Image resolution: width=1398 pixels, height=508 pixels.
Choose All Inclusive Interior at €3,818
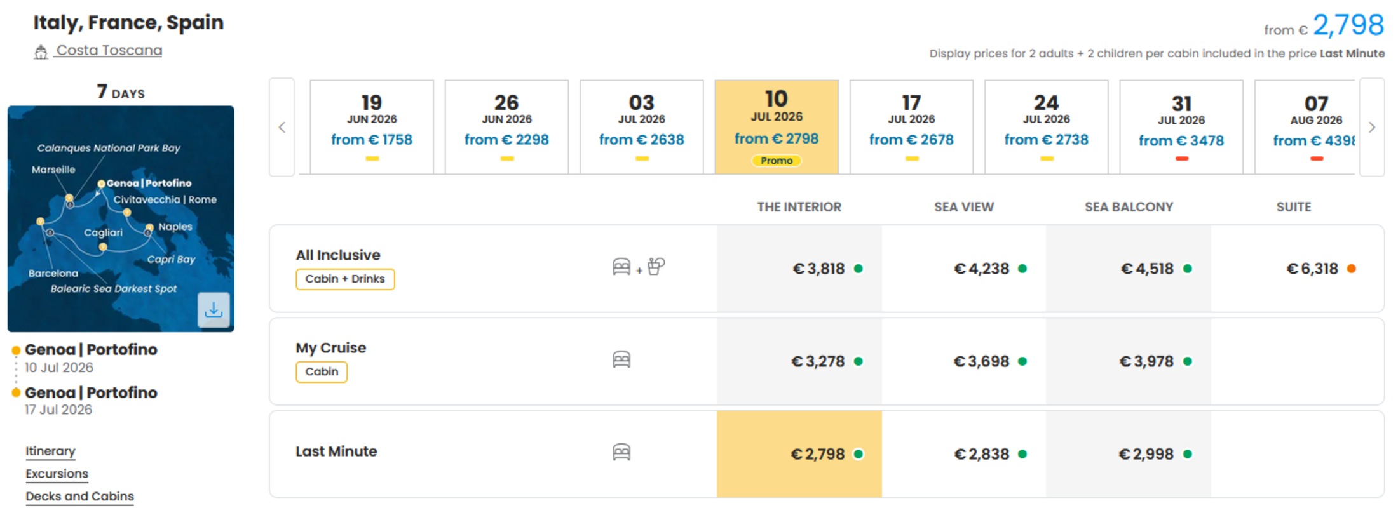(x=799, y=269)
